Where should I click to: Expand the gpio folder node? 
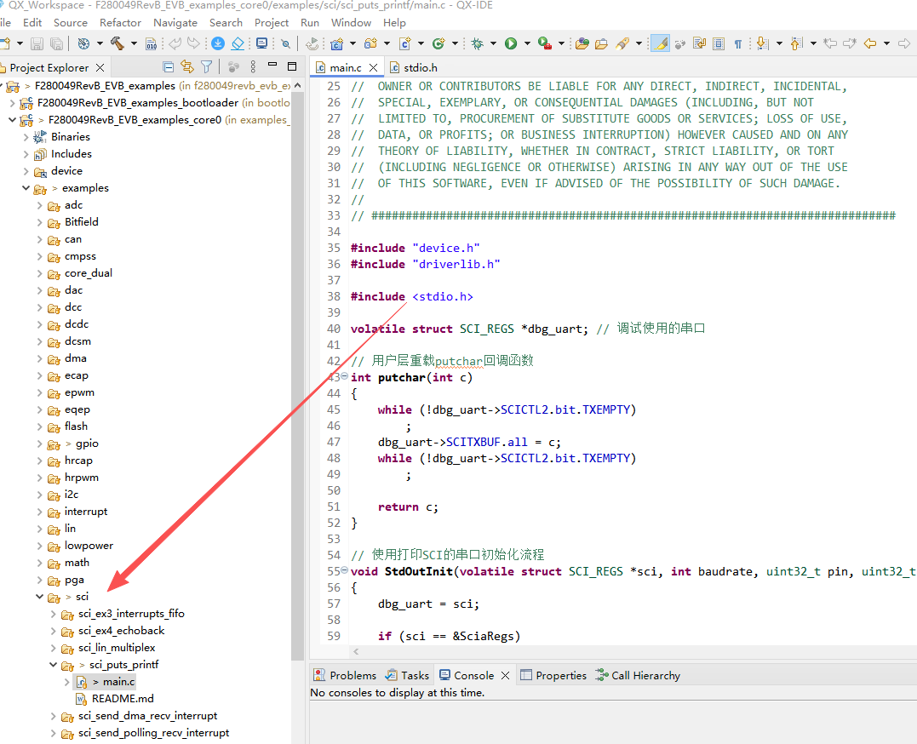[40, 444]
